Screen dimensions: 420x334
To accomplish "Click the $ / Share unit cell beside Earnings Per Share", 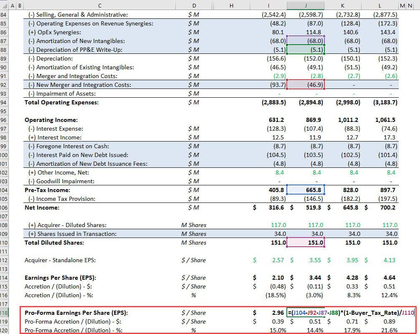I will tap(194, 278).
